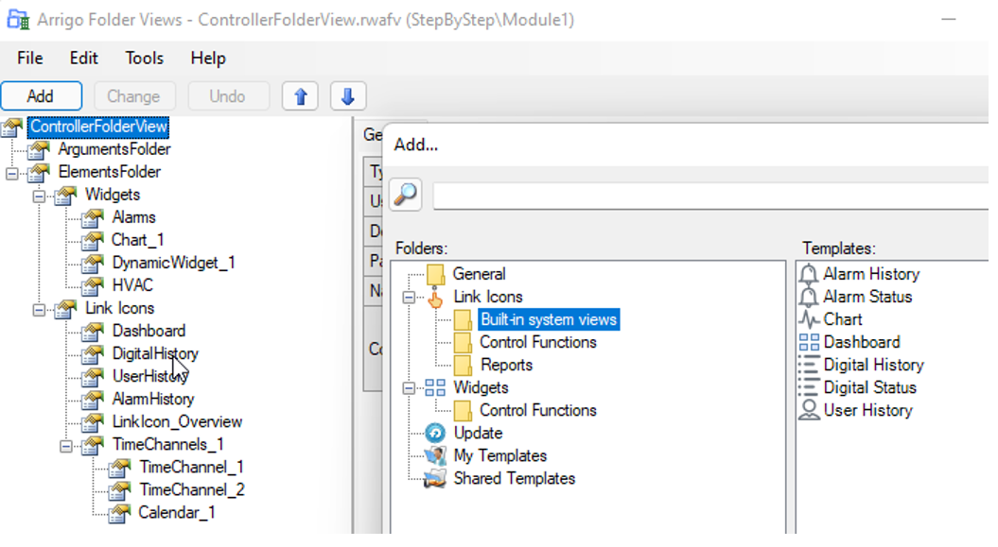Image resolution: width=998 pixels, height=547 pixels.
Task: Open the Edit menu
Action: coord(83,59)
